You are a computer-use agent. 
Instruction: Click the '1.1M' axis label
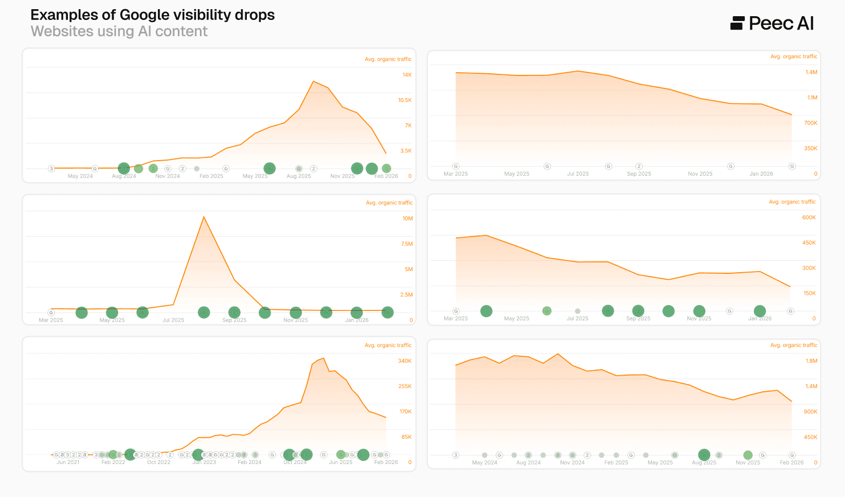[812, 98]
